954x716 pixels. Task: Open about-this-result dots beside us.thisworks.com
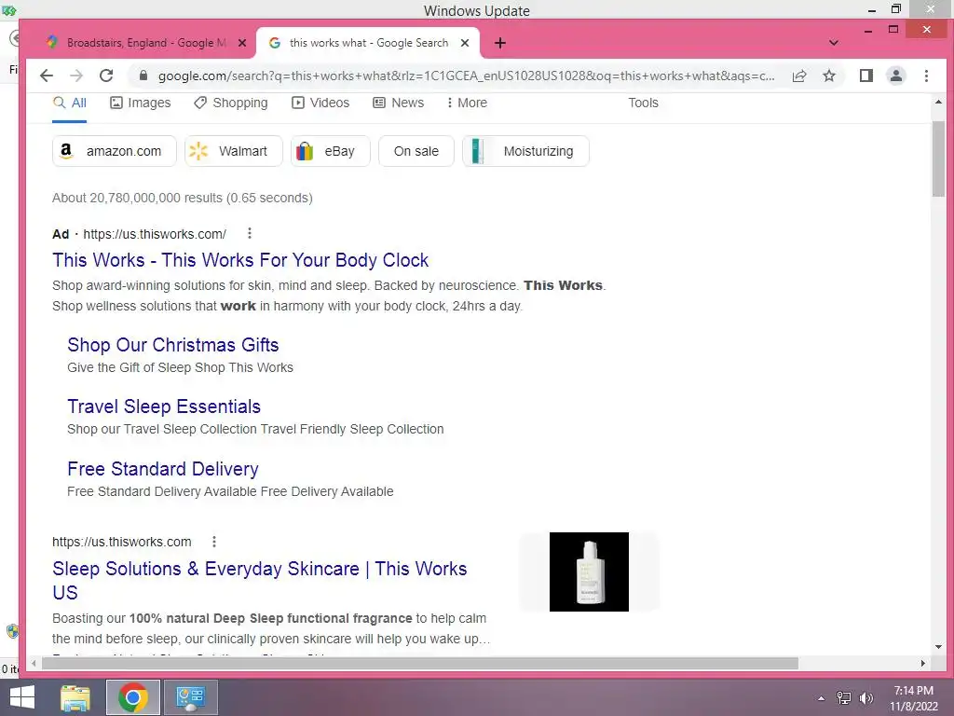[214, 542]
